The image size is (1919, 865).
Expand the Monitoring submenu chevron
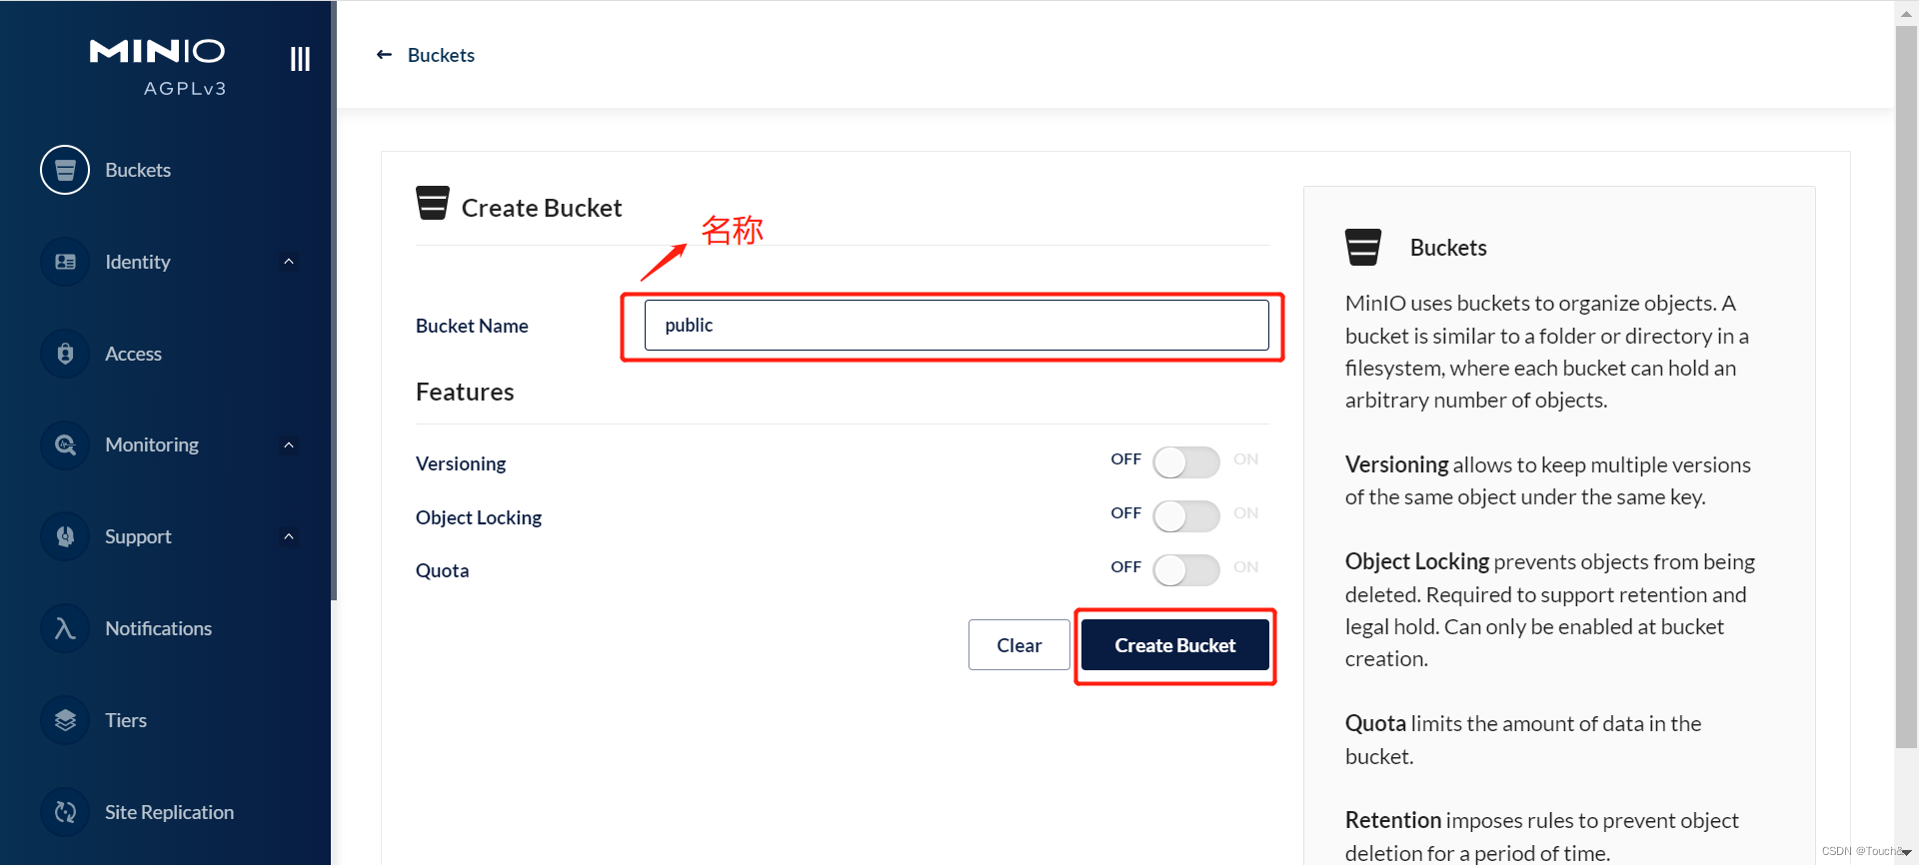pos(289,445)
